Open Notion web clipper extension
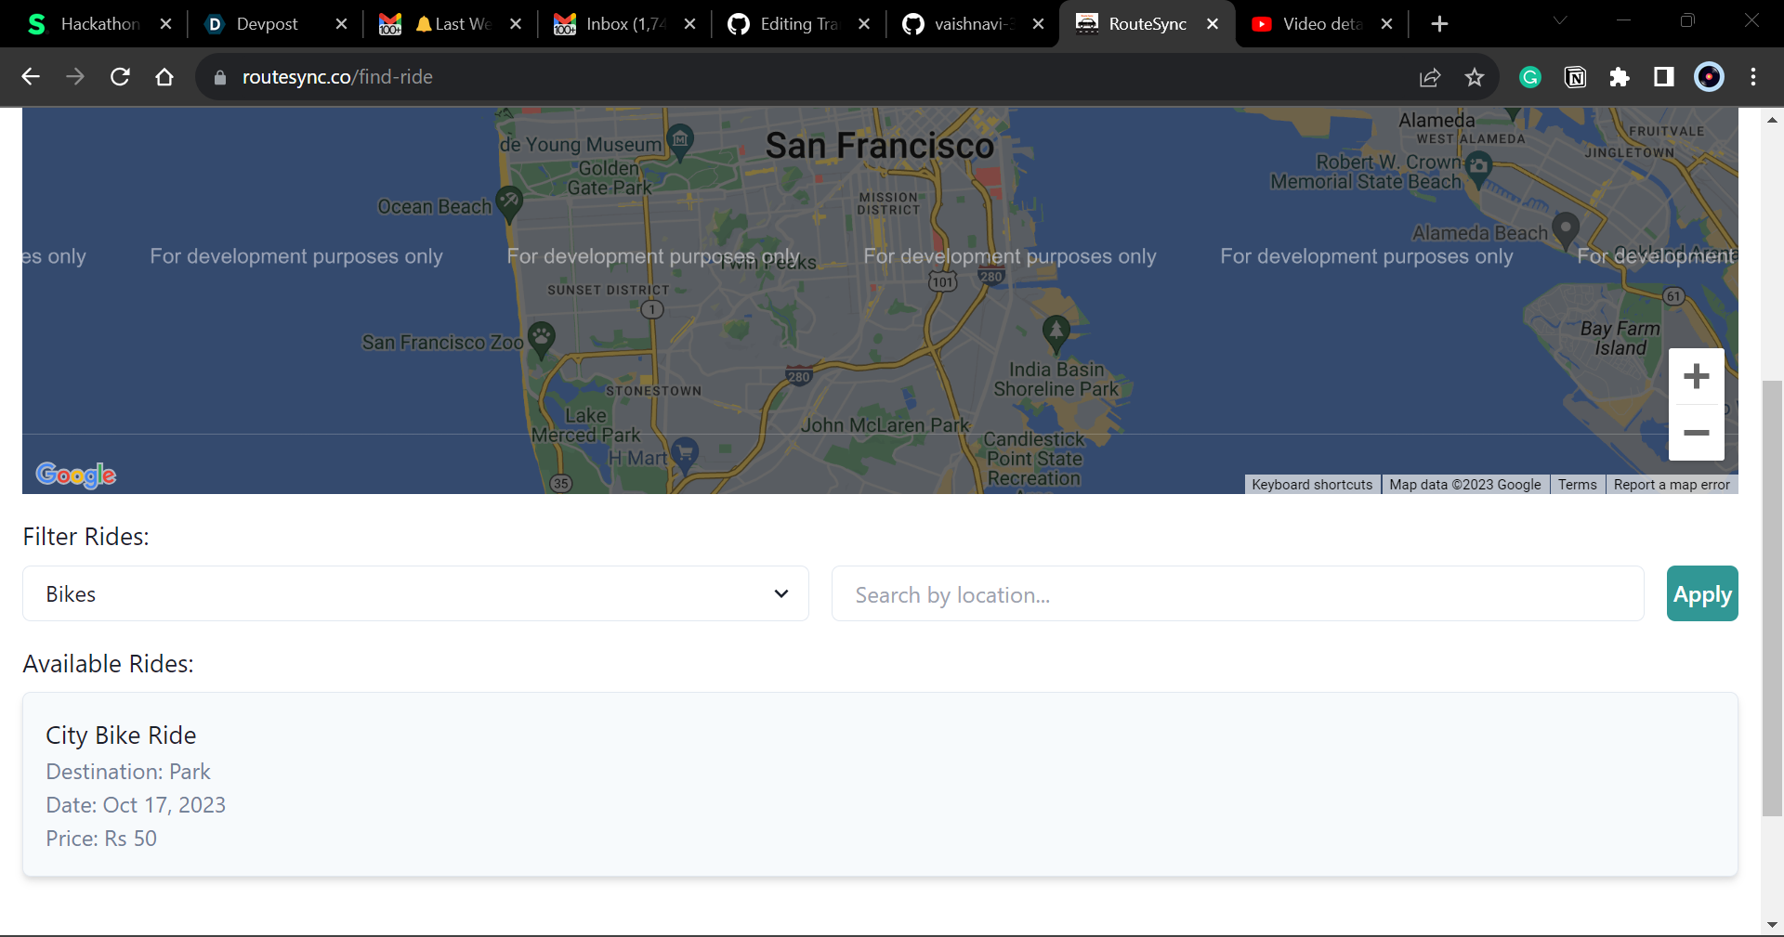Screen dimensions: 1784x937 coord(1575,78)
